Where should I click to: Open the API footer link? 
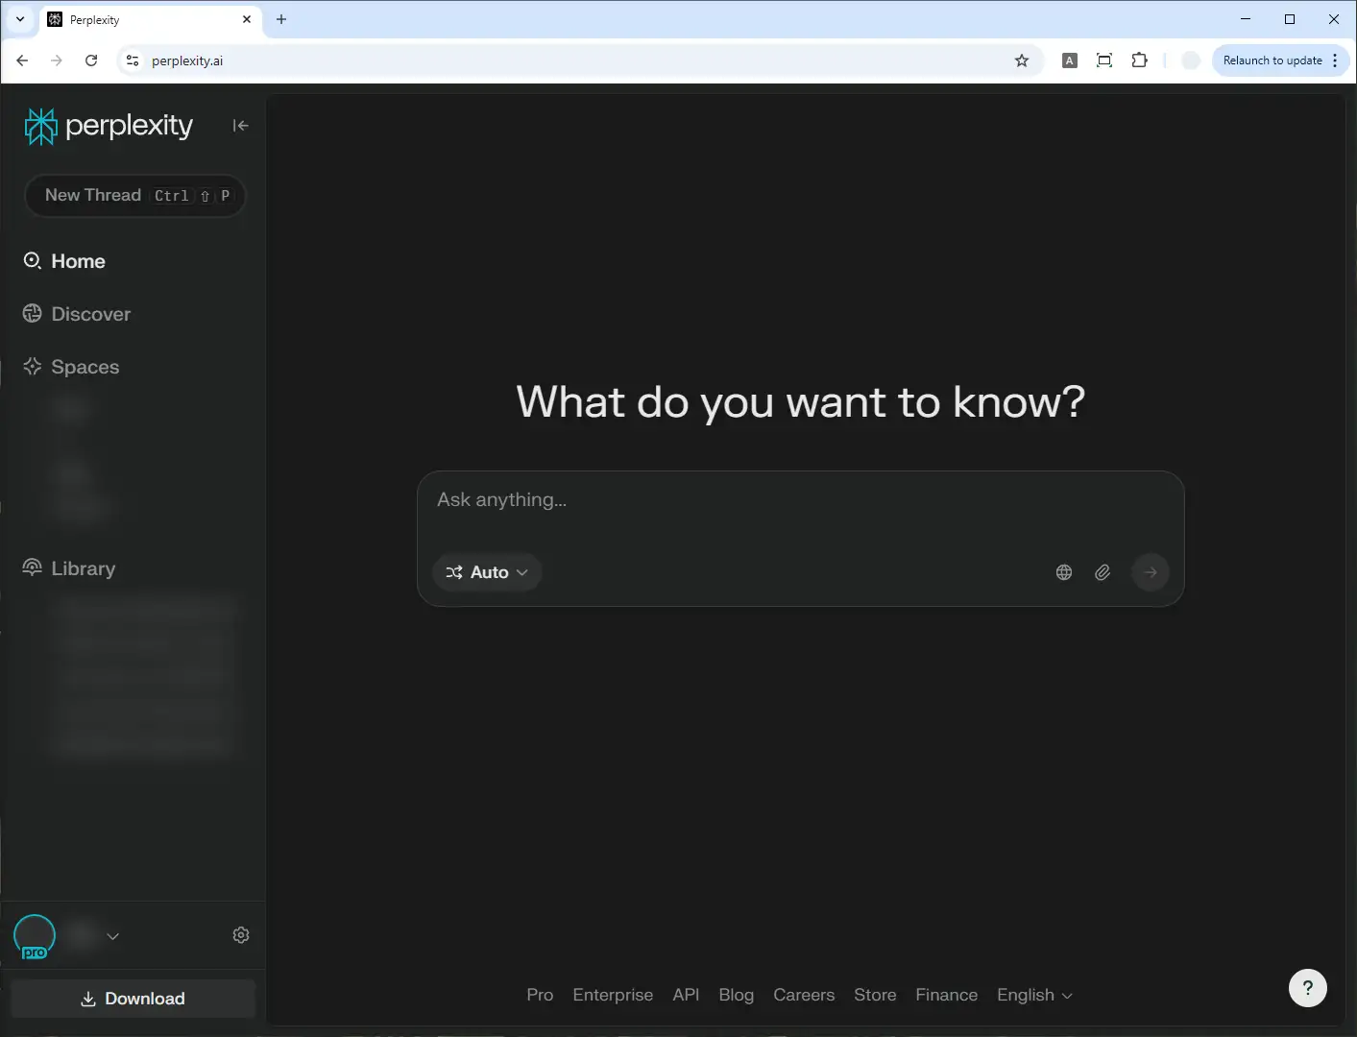click(686, 996)
